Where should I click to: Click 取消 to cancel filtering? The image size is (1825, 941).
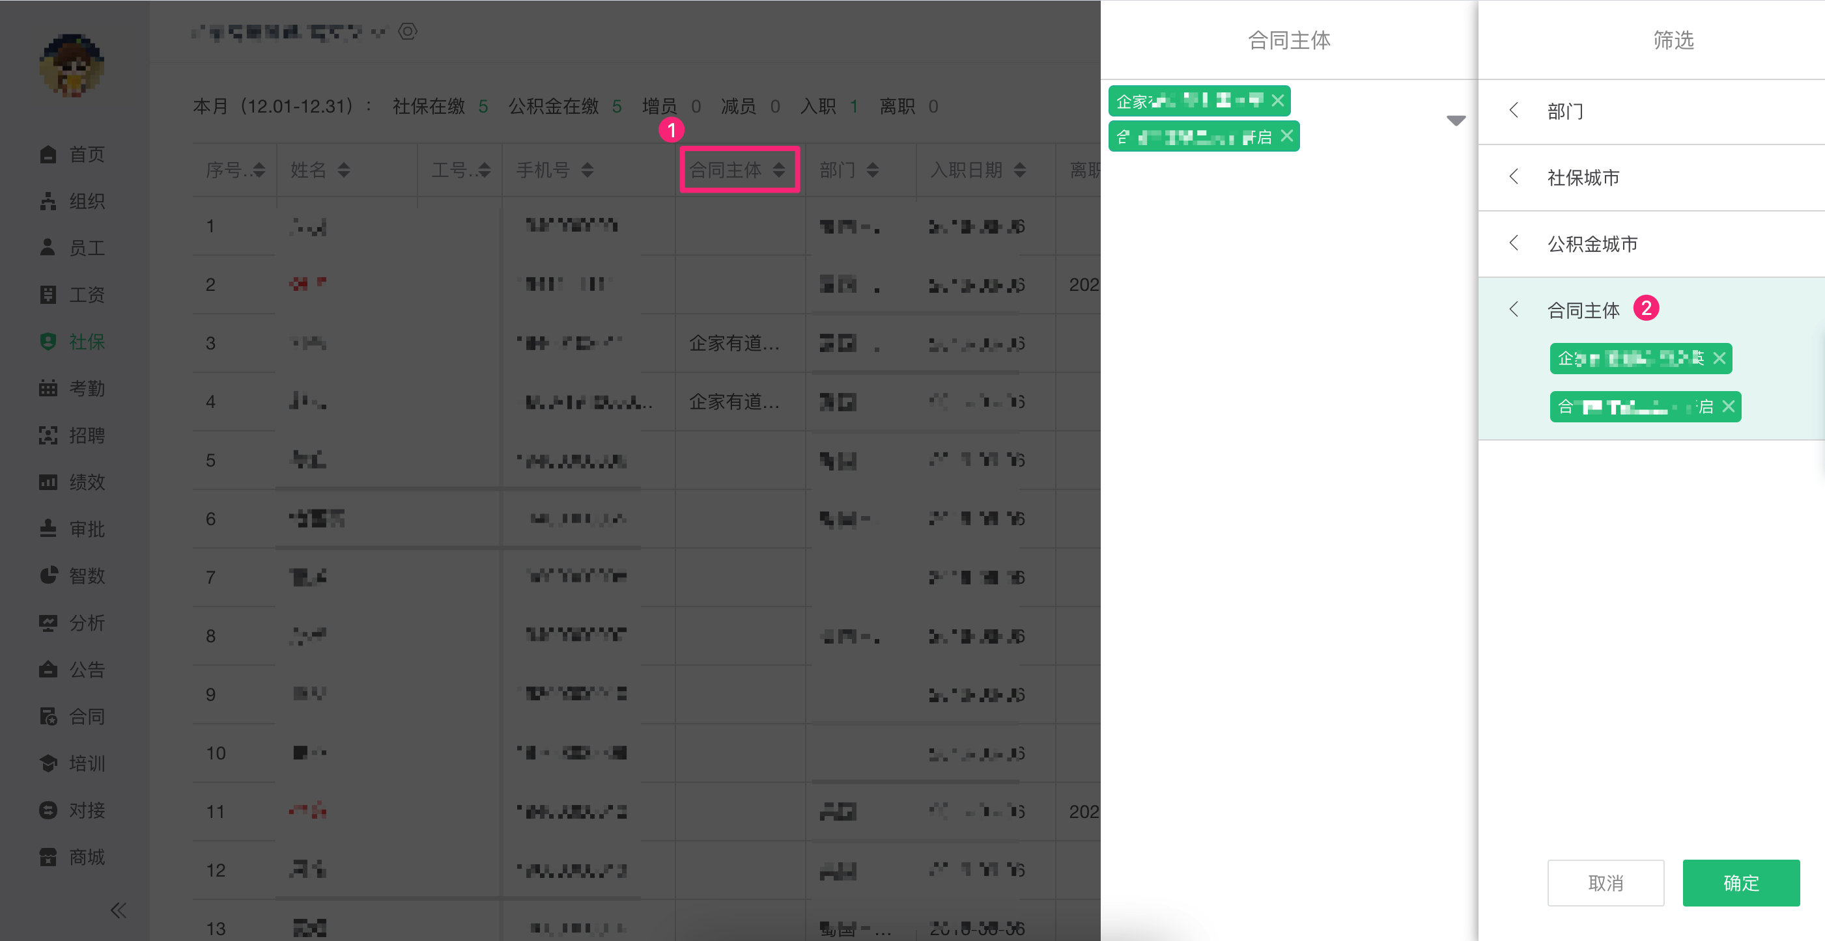pyautogui.click(x=1605, y=883)
